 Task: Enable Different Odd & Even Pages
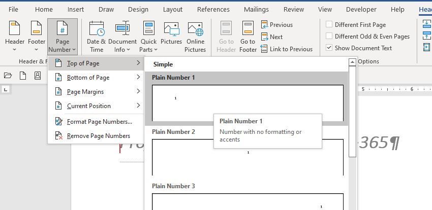(x=329, y=36)
